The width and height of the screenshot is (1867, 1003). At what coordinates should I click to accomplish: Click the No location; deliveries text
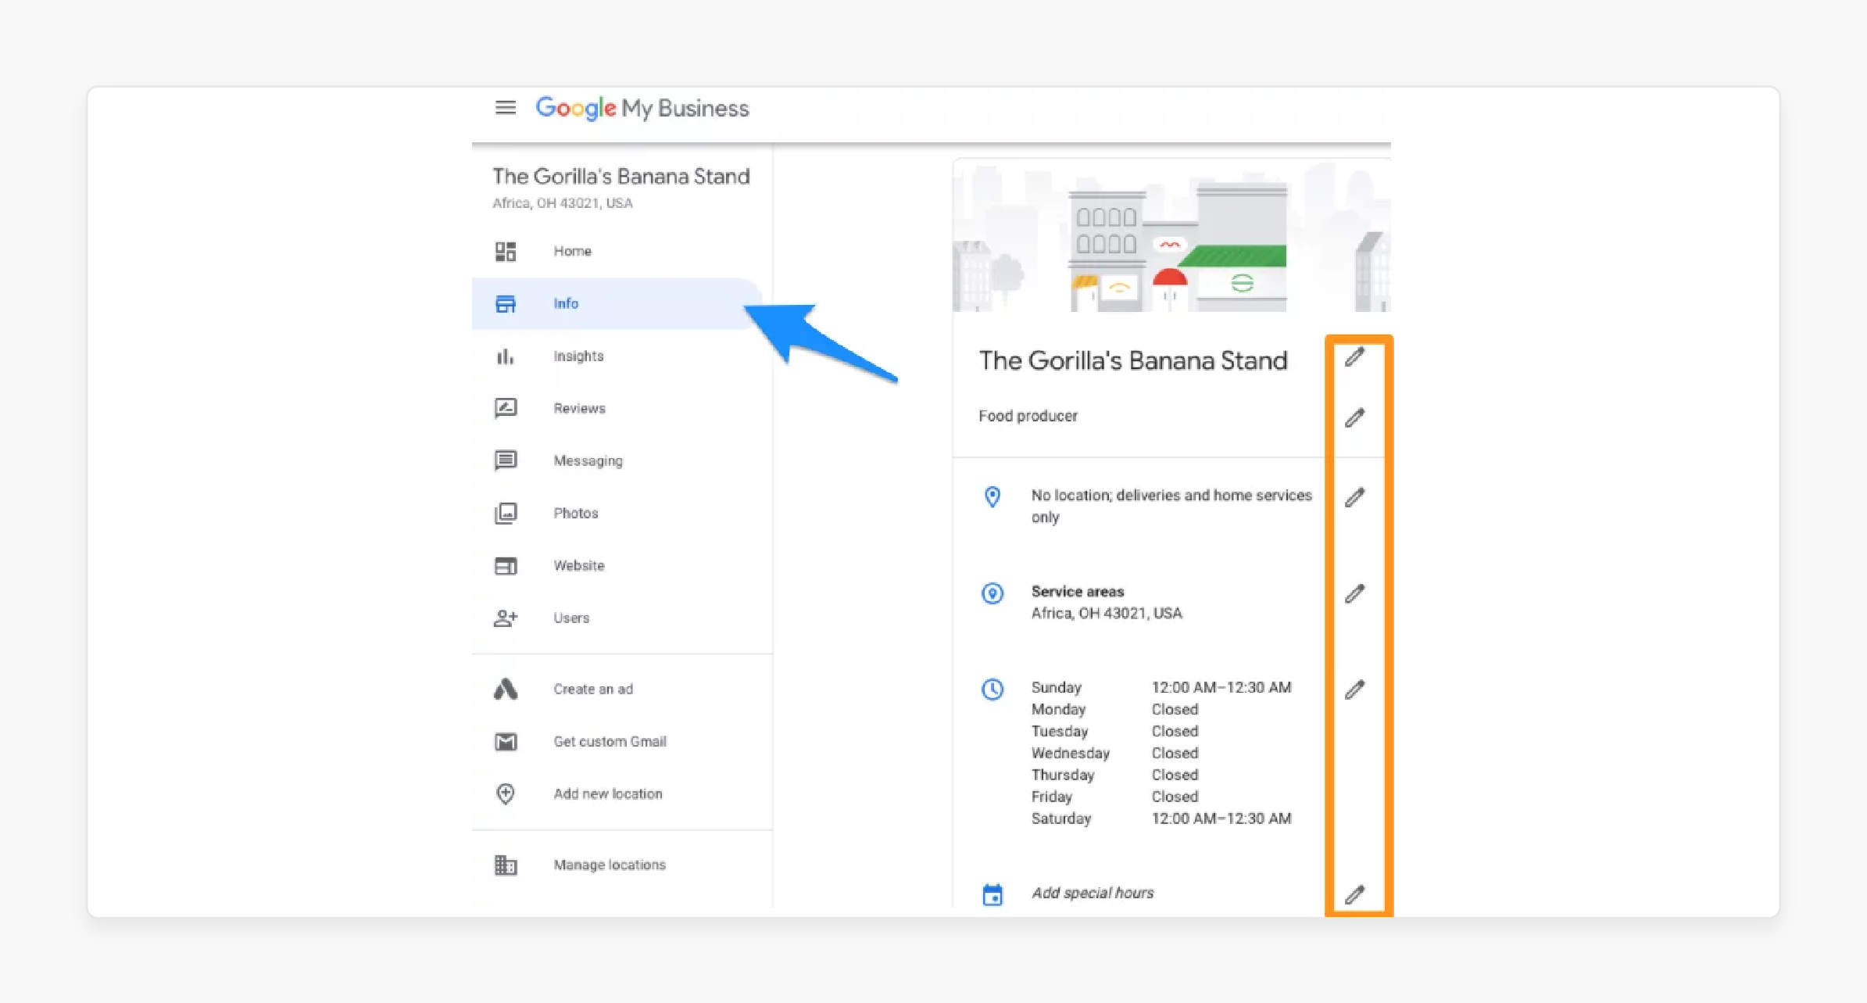pyautogui.click(x=1171, y=506)
